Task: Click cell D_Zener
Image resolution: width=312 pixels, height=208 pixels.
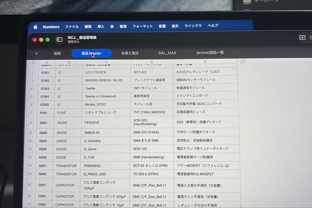Action: click(x=105, y=149)
